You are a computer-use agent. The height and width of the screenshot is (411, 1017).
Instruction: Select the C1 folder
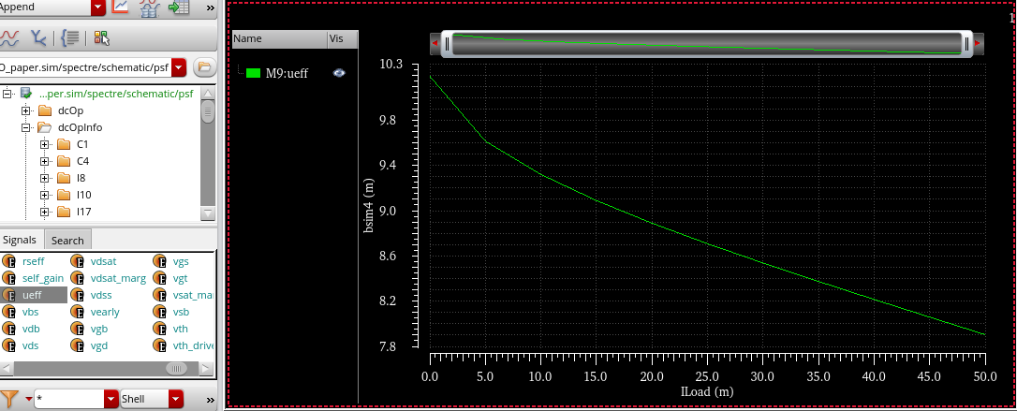click(82, 144)
